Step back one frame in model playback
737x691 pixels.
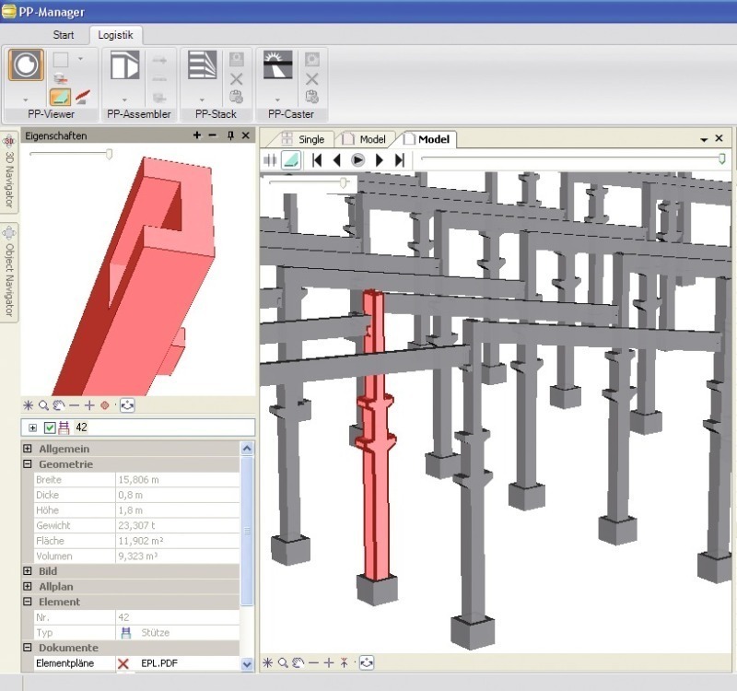pos(336,160)
